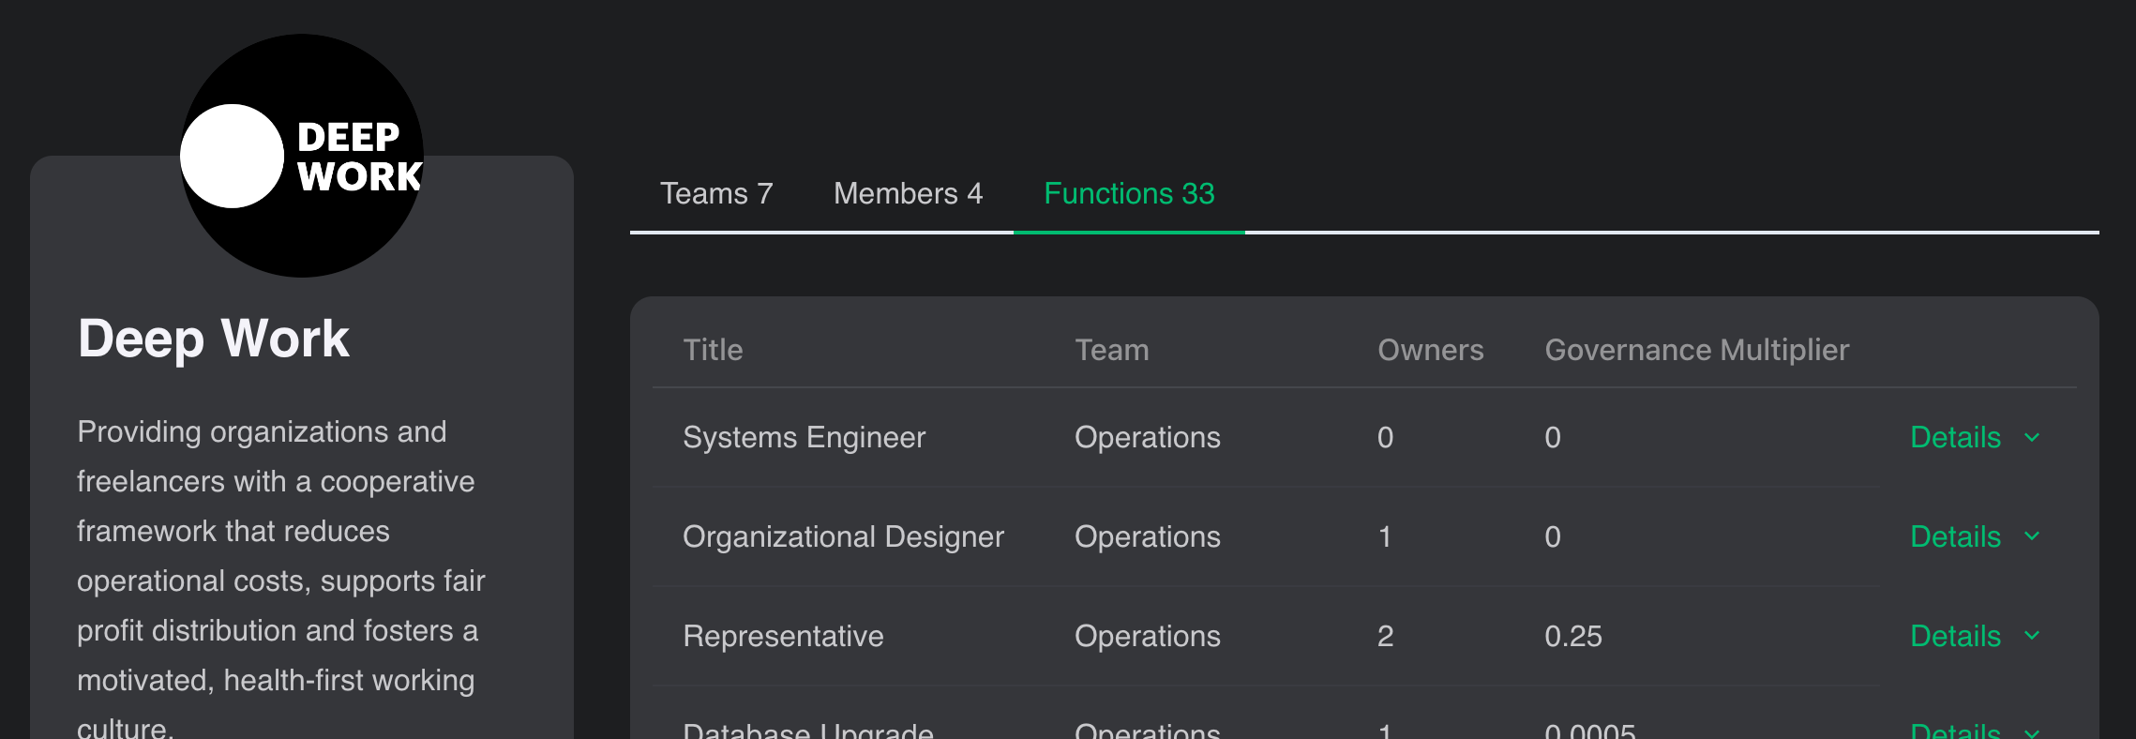This screenshot has height=739, width=2136.
Task: Click the Governance Multiplier column header
Action: pyautogui.click(x=1696, y=350)
